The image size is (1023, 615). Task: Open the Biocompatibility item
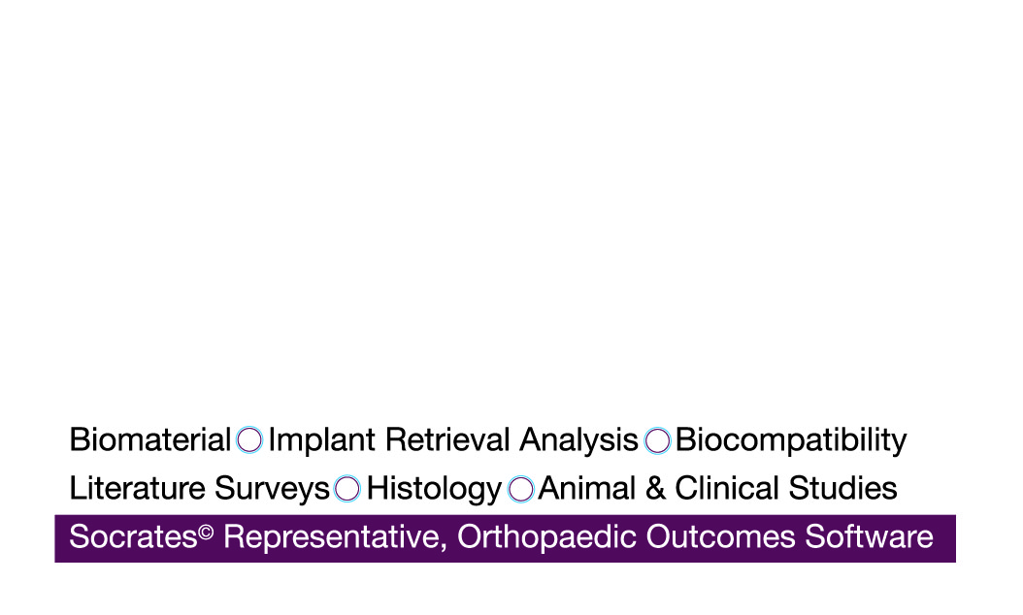(x=790, y=440)
